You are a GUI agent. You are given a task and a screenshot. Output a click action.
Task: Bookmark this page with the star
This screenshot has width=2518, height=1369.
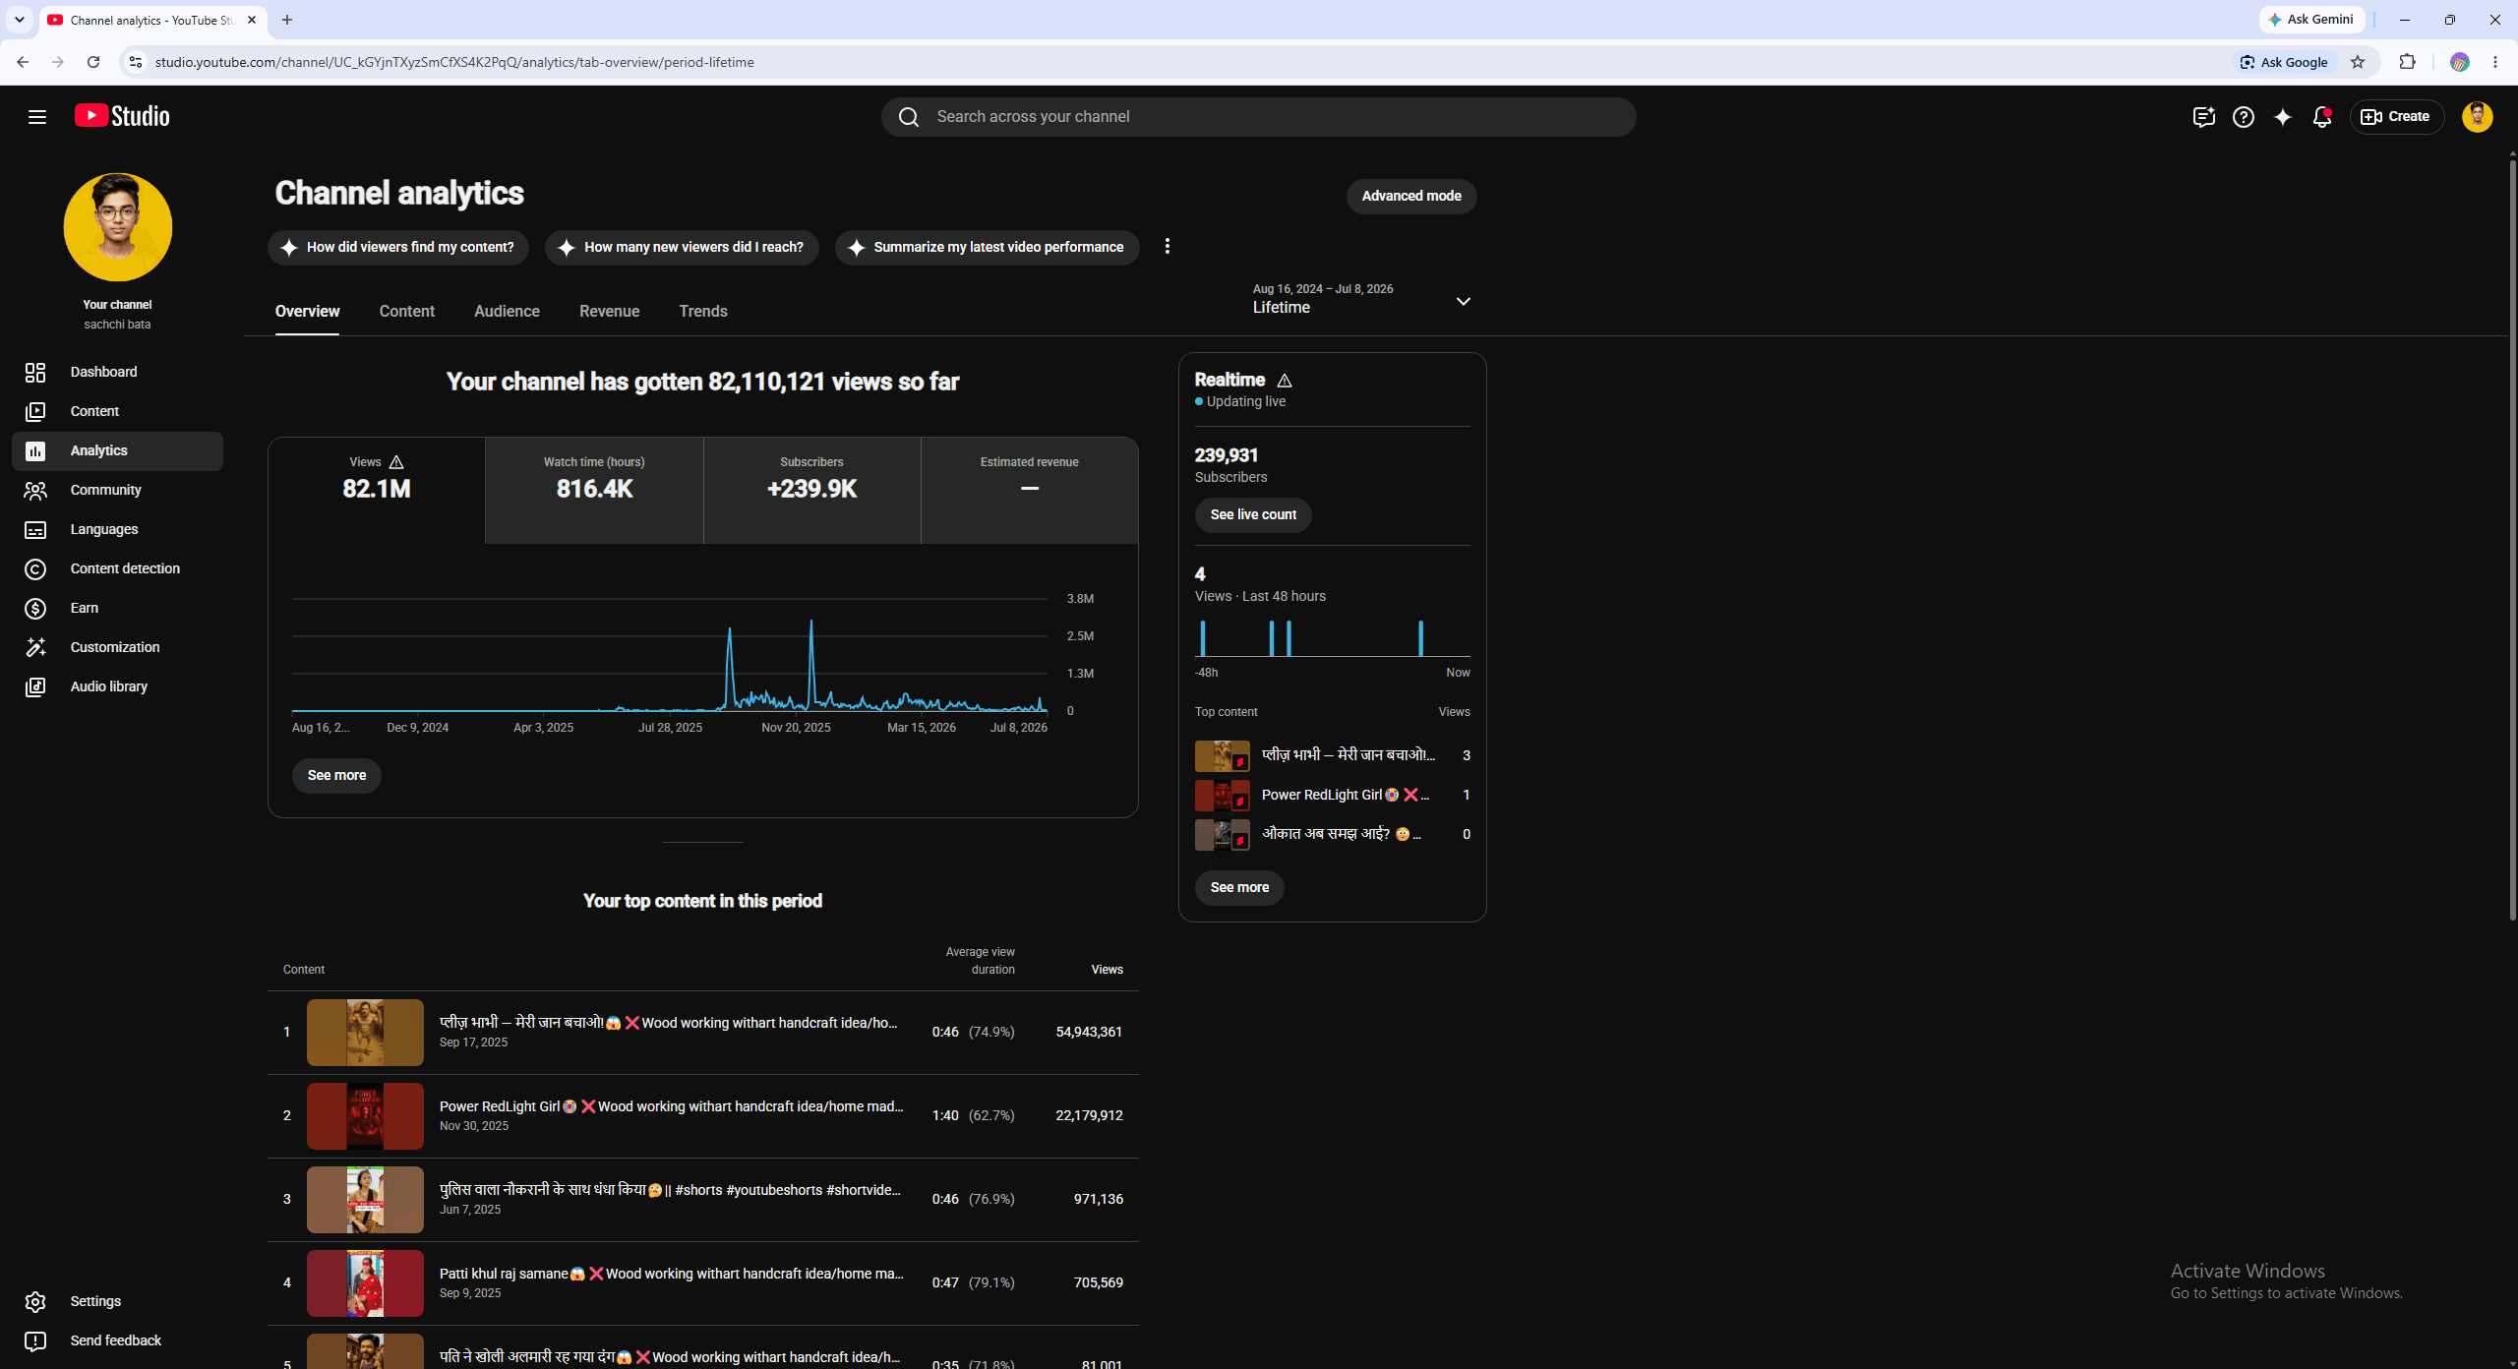point(2358,62)
